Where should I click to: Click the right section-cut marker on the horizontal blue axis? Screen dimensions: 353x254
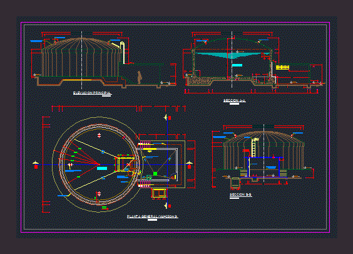(x=189, y=165)
